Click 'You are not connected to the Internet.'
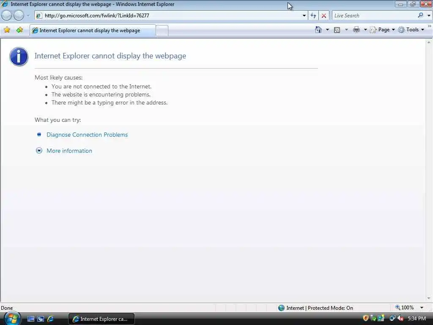 (101, 86)
